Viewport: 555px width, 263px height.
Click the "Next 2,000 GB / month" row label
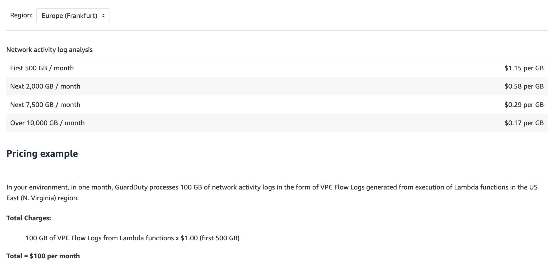[45, 86]
